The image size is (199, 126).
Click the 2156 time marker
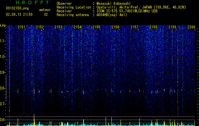pos(115,27)
